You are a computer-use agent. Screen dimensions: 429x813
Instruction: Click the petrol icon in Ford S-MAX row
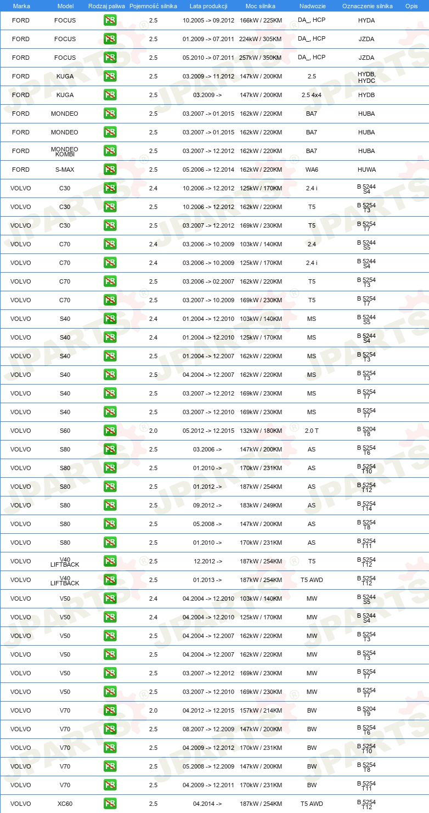click(x=110, y=170)
